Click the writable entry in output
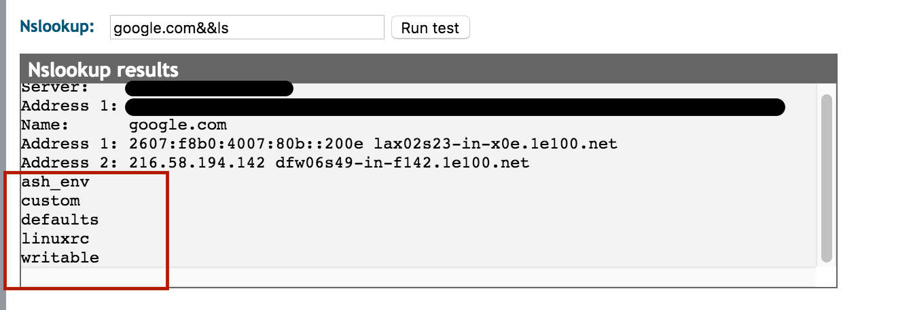 click(60, 258)
